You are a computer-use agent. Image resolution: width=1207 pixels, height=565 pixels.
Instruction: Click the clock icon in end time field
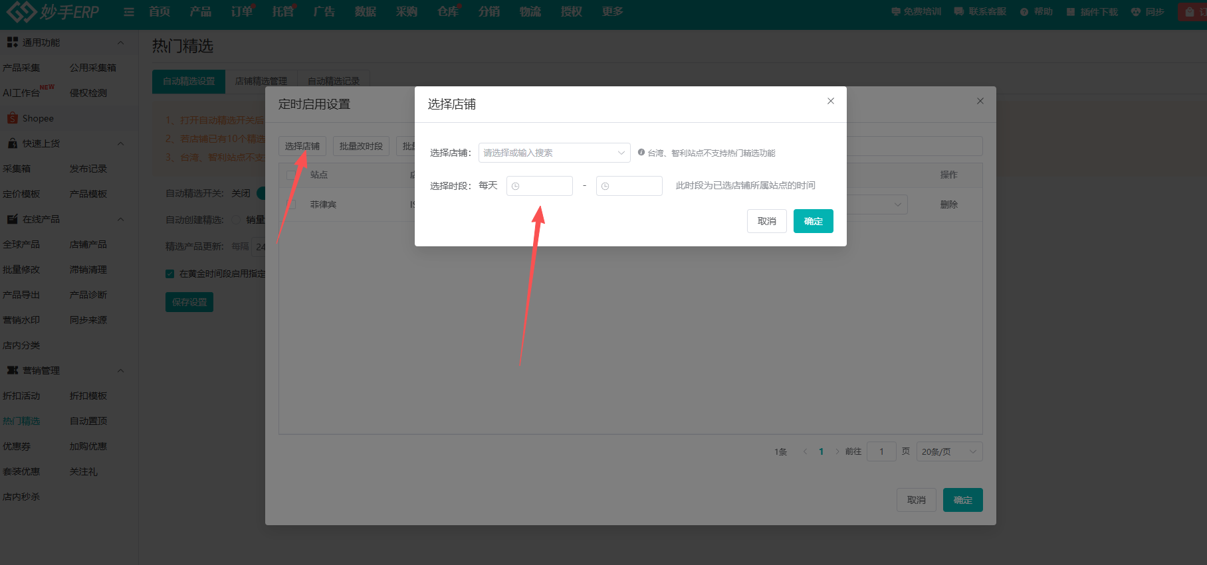click(605, 187)
